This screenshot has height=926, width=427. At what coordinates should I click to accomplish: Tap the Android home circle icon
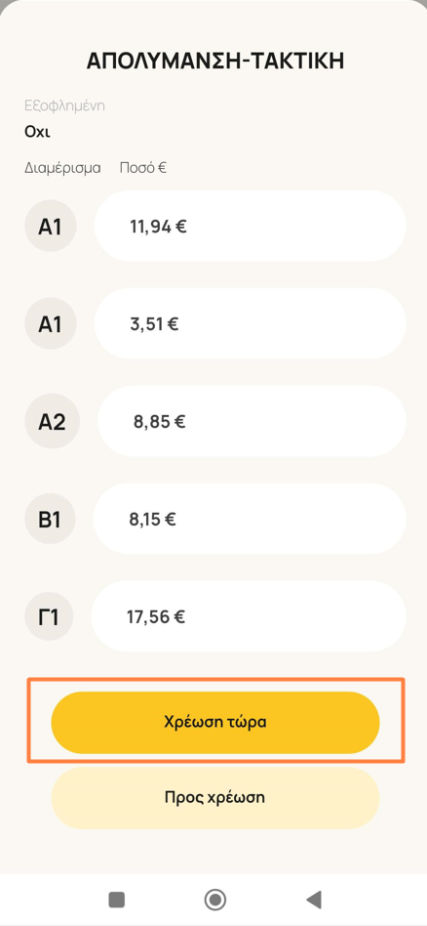tap(215, 900)
